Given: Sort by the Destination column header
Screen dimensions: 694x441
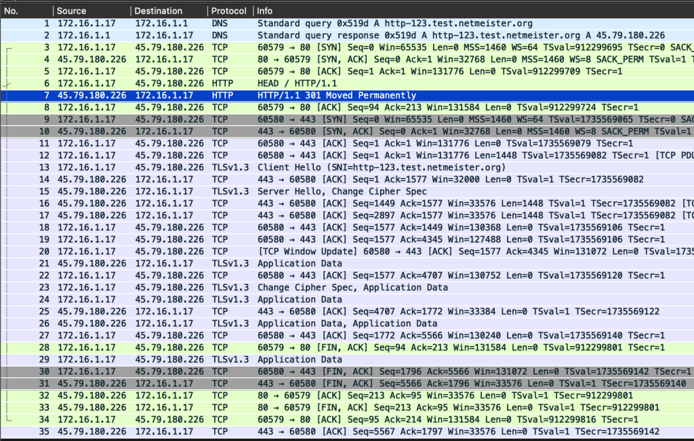Looking at the screenshot, I should [x=169, y=11].
